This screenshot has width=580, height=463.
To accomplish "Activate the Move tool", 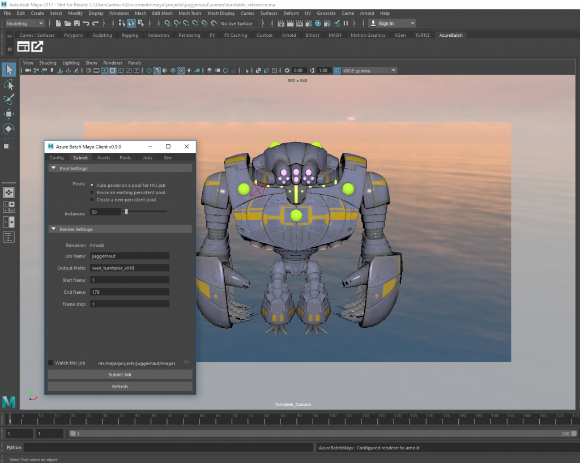I will 9,114.
